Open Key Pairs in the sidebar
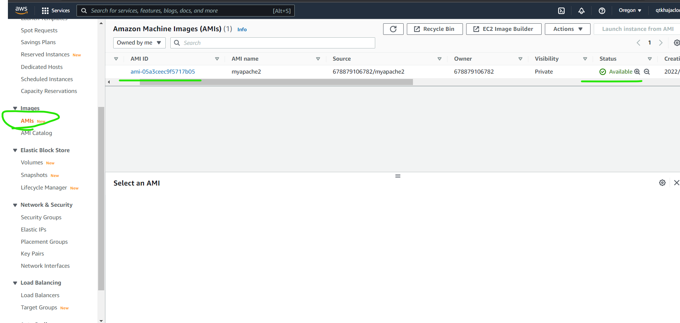Image resolution: width=680 pixels, height=323 pixels. click(32, 254)
